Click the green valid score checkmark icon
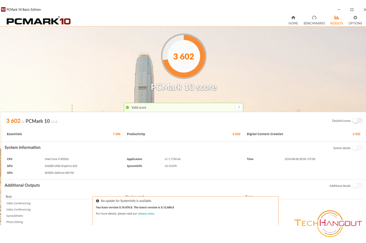Screen dimensions: 366x243 point(127,107)
